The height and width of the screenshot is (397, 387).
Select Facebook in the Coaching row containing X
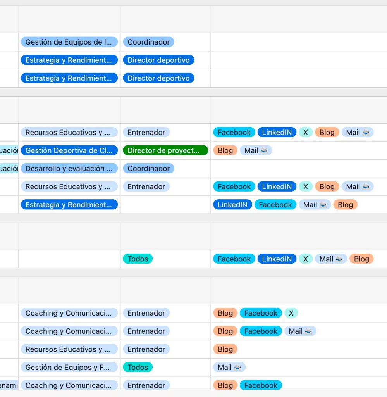pos(261,313)
